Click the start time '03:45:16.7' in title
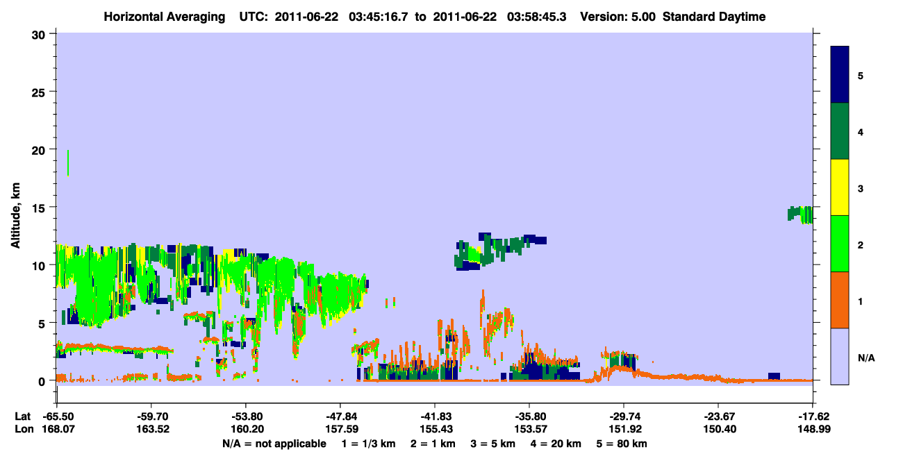 [x=380, y=17]
